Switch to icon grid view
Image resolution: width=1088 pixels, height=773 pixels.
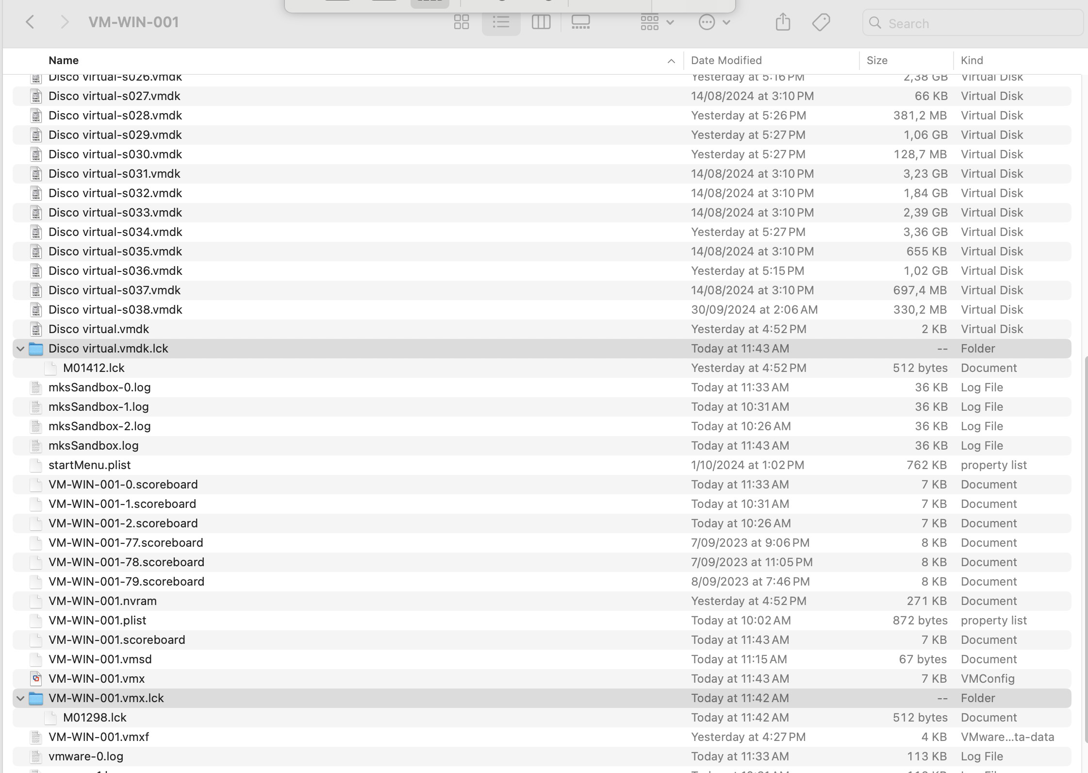[461, 22]
